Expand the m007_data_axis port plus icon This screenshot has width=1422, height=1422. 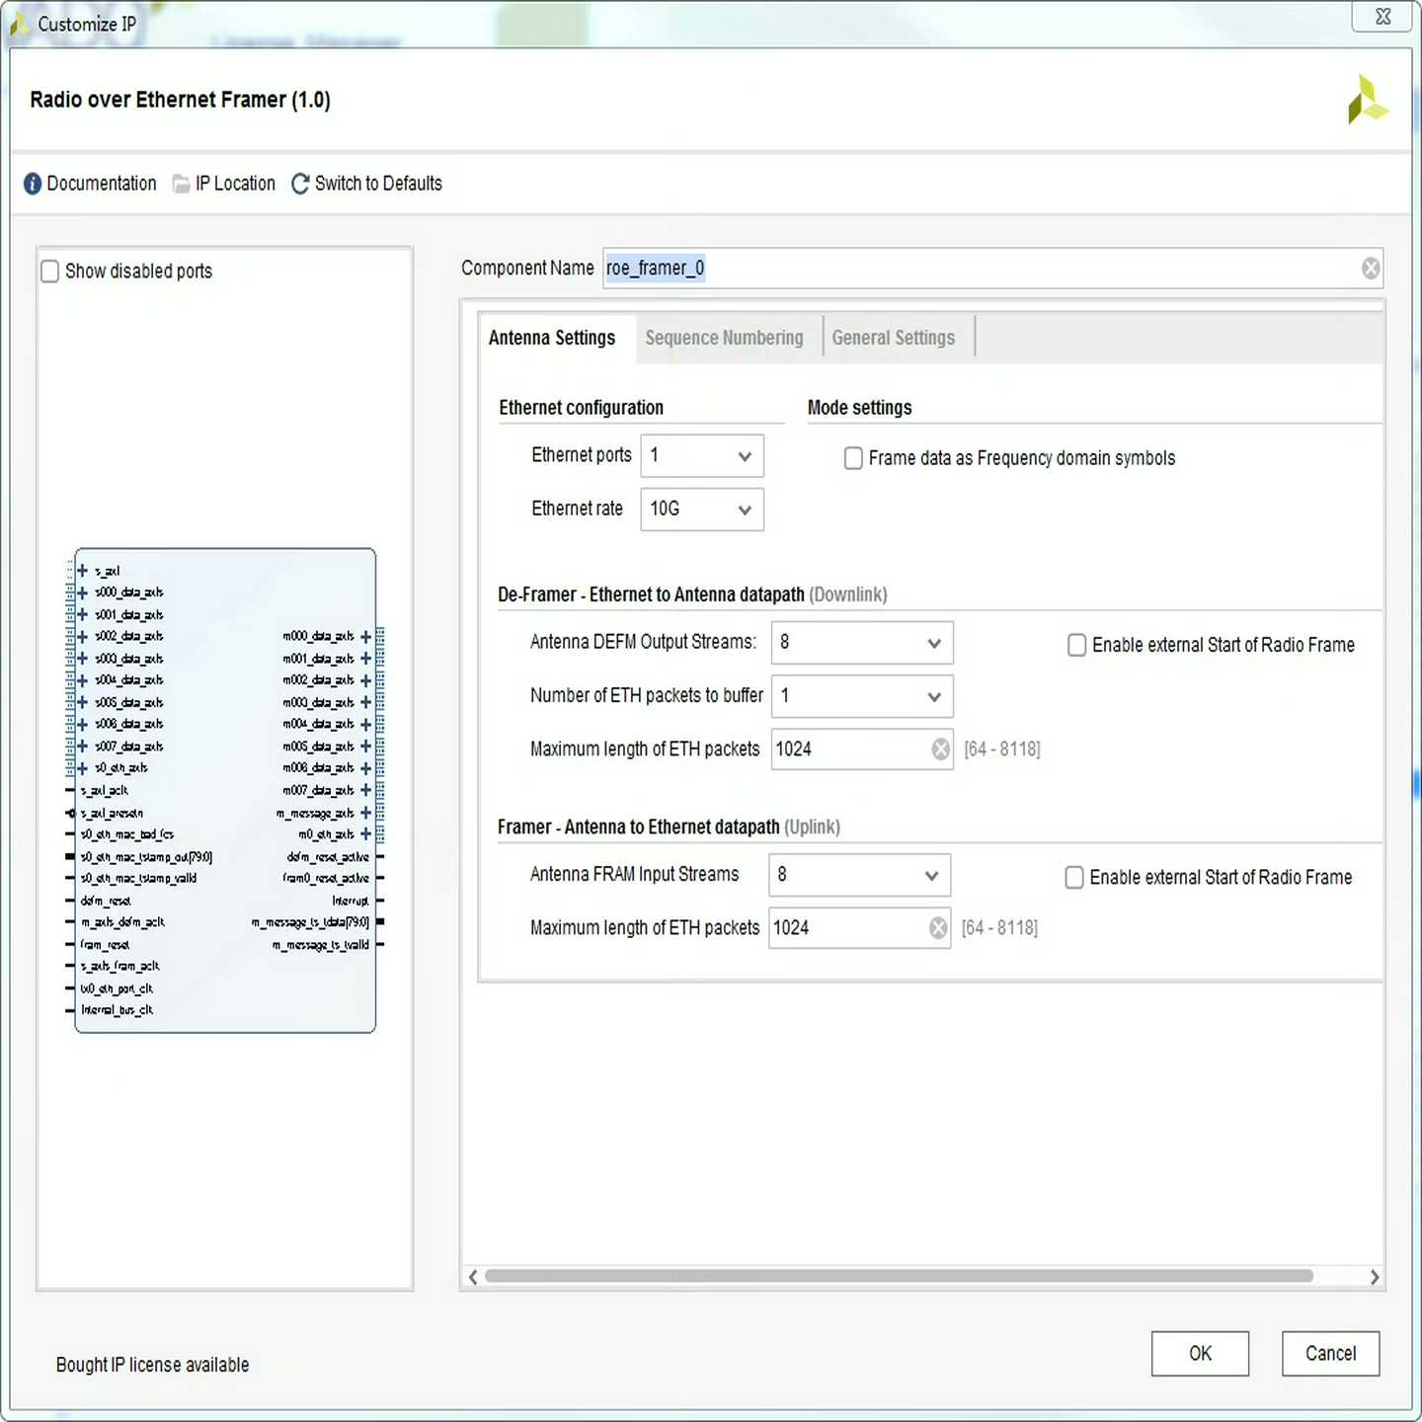366,790
